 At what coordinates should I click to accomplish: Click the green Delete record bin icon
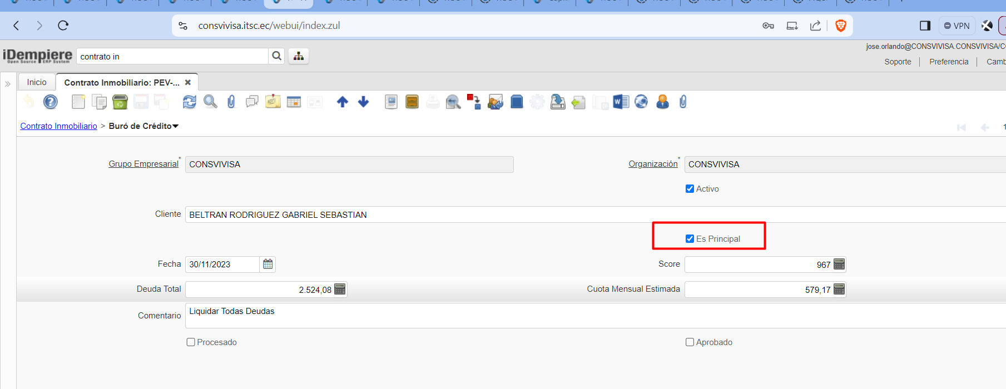click(120, 102)
